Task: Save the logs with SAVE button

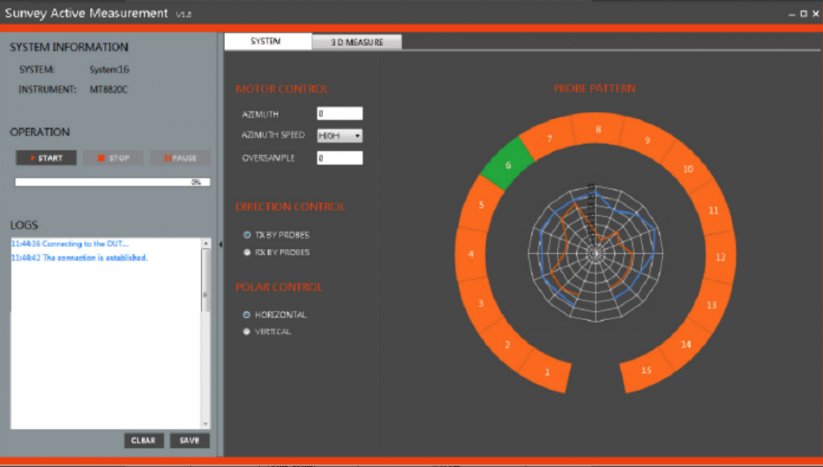Action: [x=190, y=440]
